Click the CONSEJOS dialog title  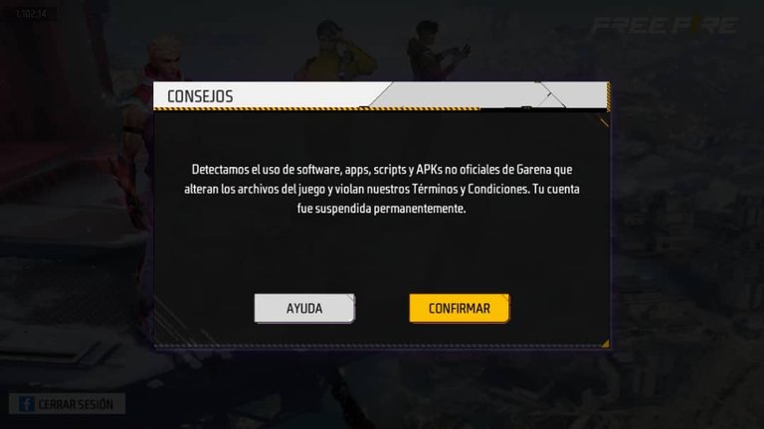pyautogui.click(x=200, y=96)
